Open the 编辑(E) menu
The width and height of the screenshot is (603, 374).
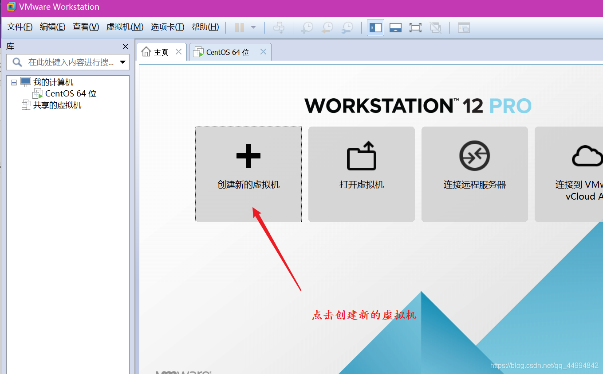pyautogui.click(x=53, y=27)
